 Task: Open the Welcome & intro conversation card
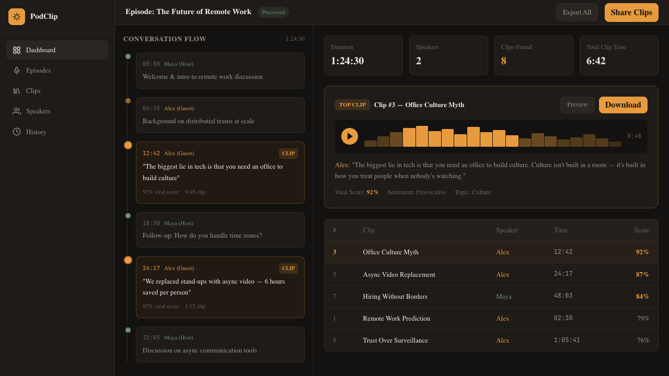[220, 70]
